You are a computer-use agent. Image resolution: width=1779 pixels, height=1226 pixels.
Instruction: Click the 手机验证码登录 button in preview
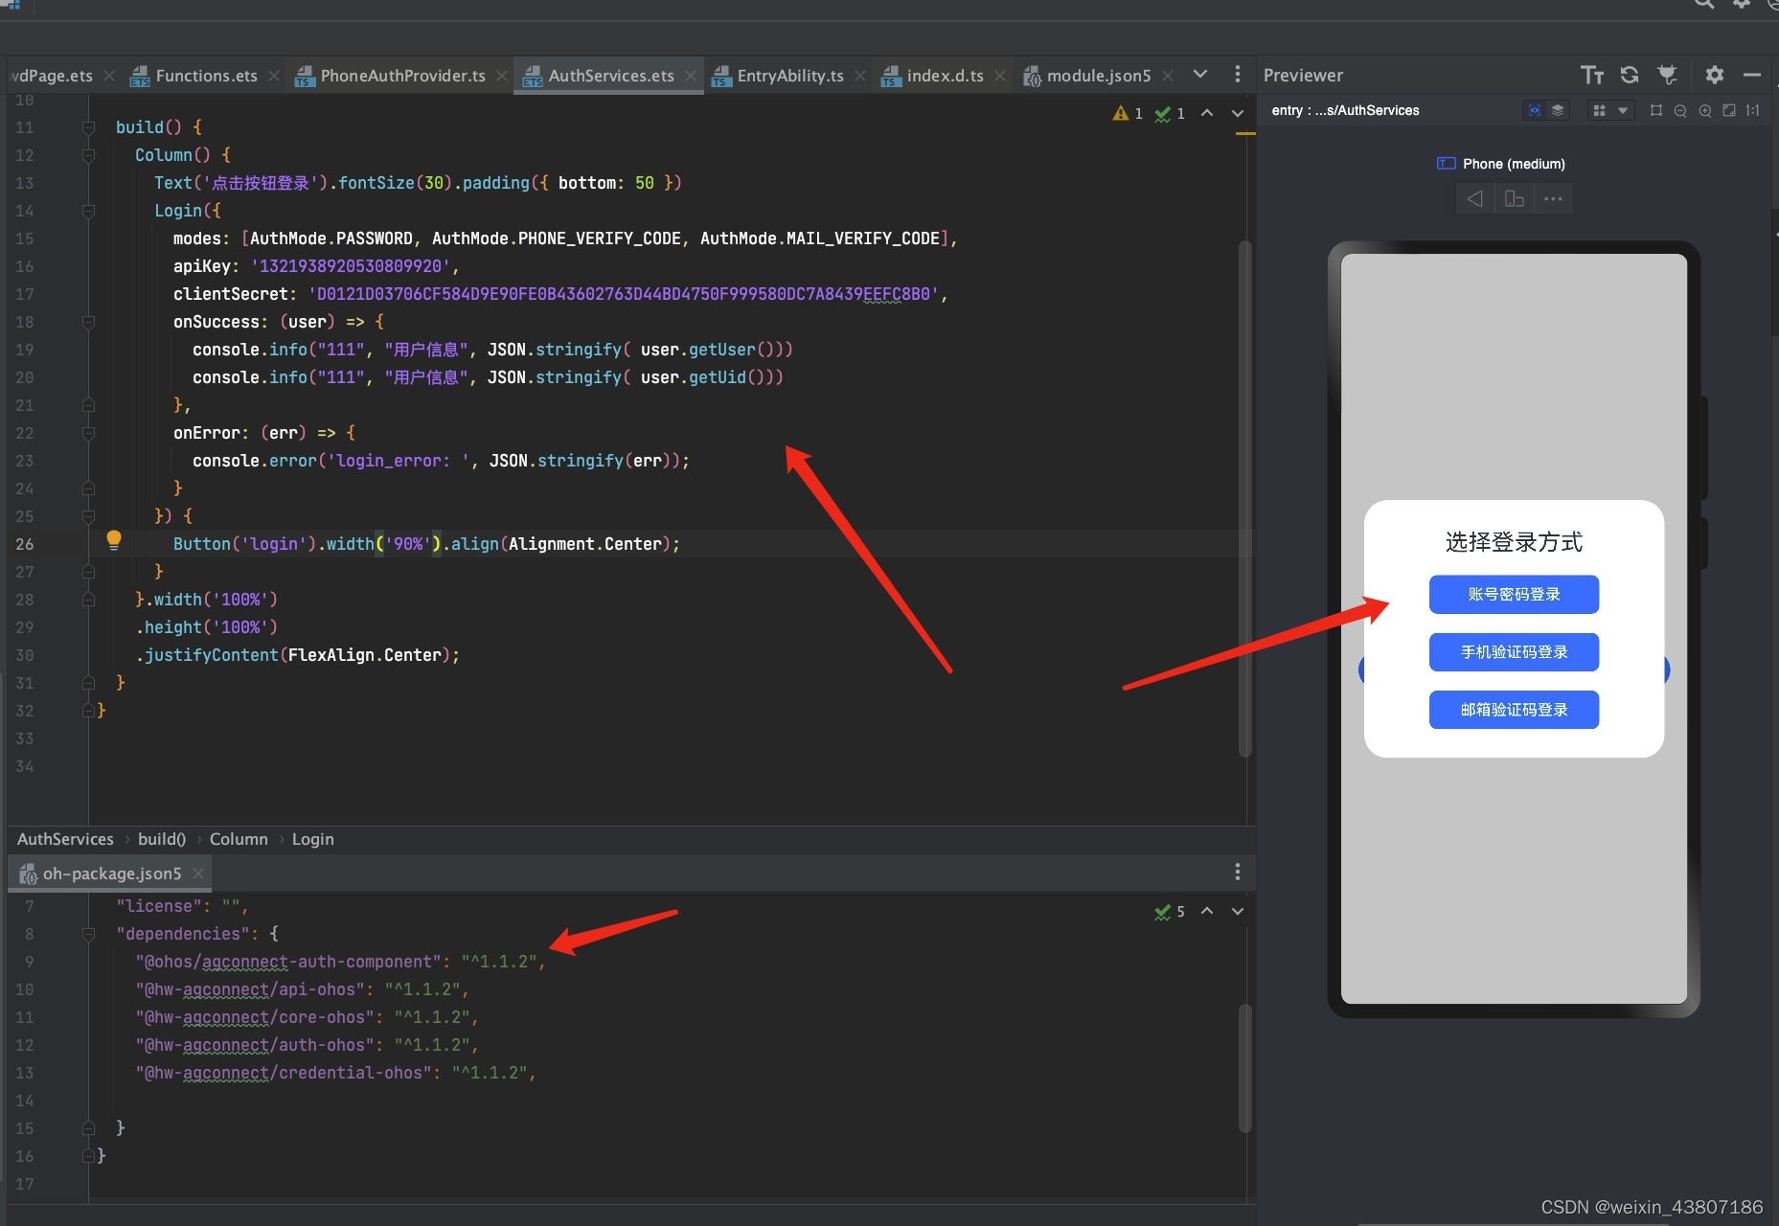point(1514,652)
